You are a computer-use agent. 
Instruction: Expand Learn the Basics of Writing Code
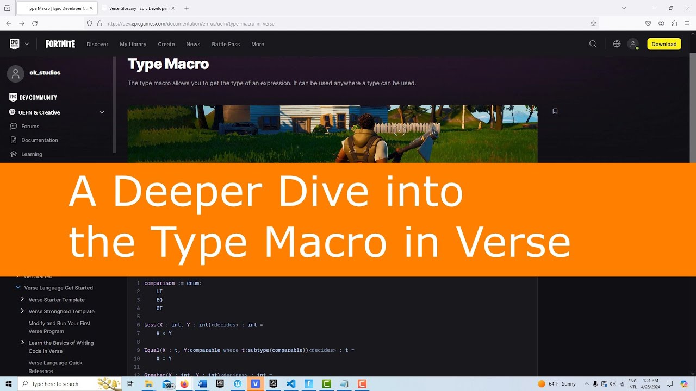pos(22,342)
